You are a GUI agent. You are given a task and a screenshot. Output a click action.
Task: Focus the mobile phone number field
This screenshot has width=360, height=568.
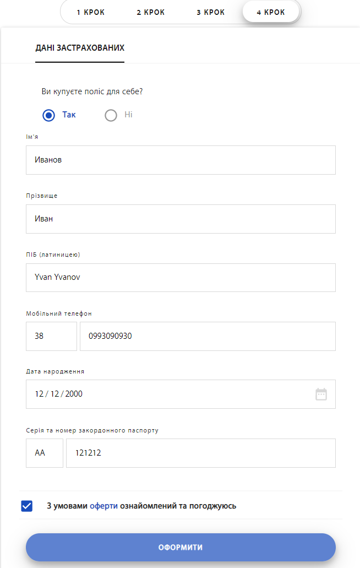click(x=208, y=336)
